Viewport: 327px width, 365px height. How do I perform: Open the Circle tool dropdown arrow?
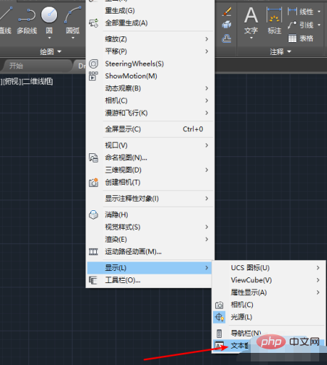click(x=49, y=38)
